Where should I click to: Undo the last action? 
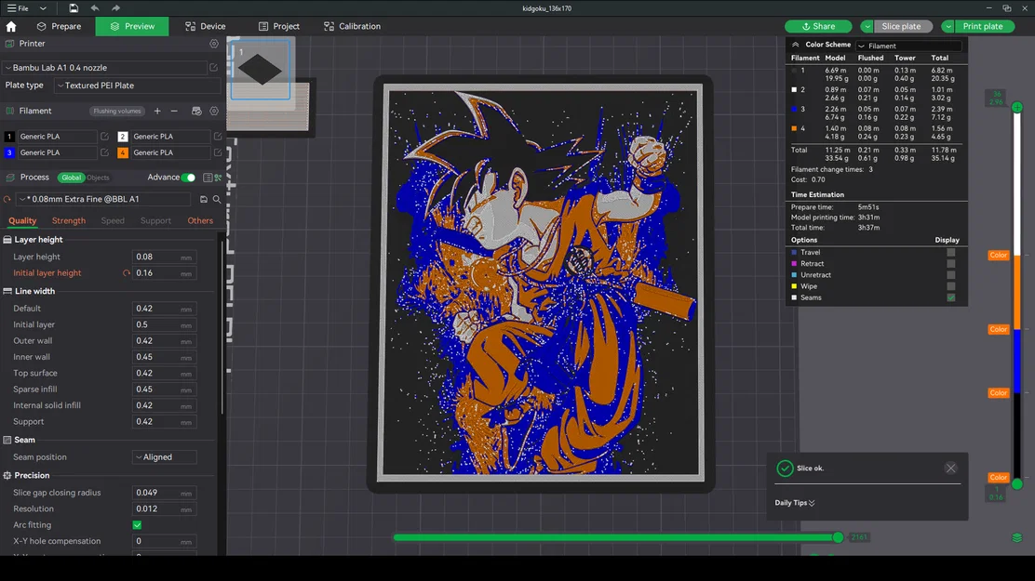point(95,8)
